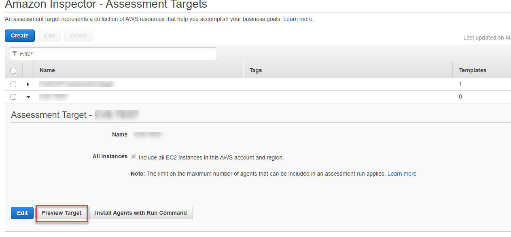Toggle the select-all checkbox in the table header

point(13,70)
